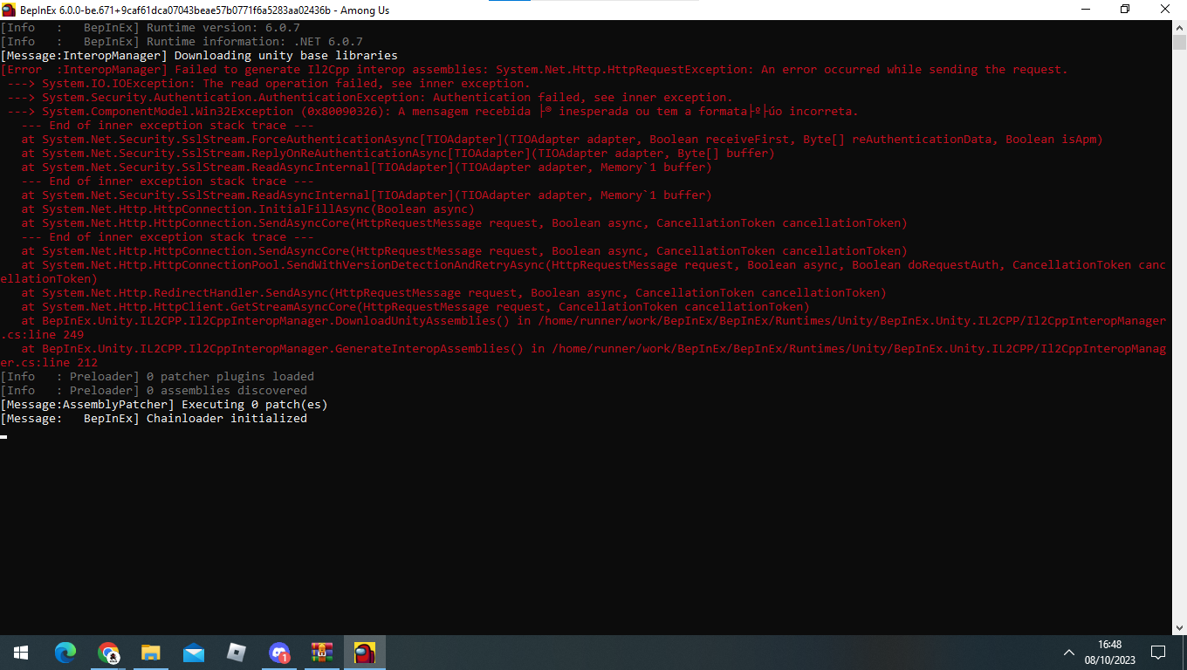Click the blinking console cursor area
The width and height of the screenshot is (1187, 670).
coord(4,434)
